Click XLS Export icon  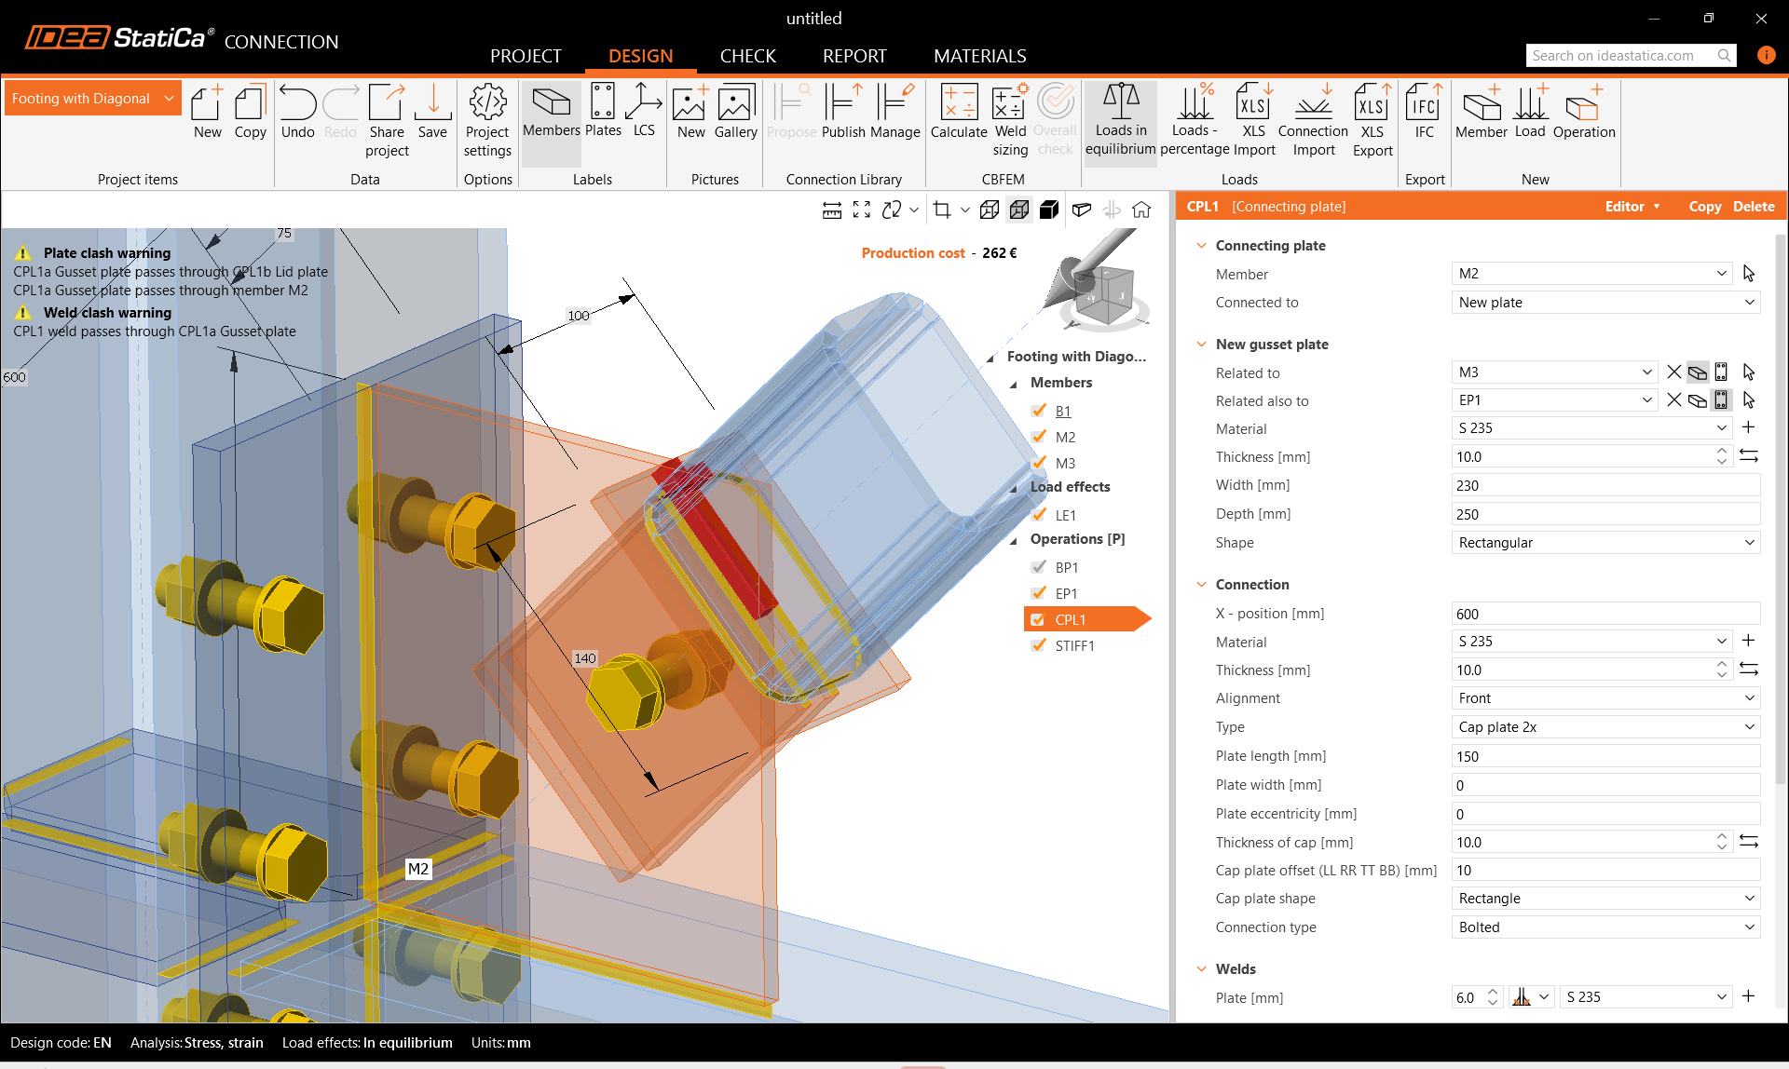1372,121
